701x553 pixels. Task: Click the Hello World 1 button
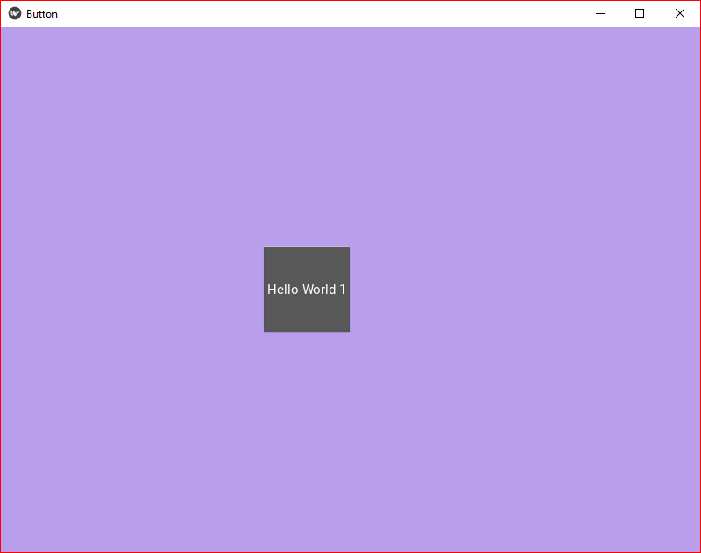point(307,290)
